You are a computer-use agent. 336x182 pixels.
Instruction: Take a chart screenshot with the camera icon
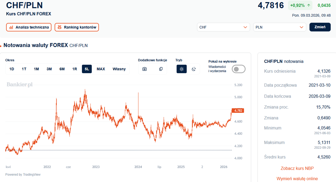[x=144, y=69]
